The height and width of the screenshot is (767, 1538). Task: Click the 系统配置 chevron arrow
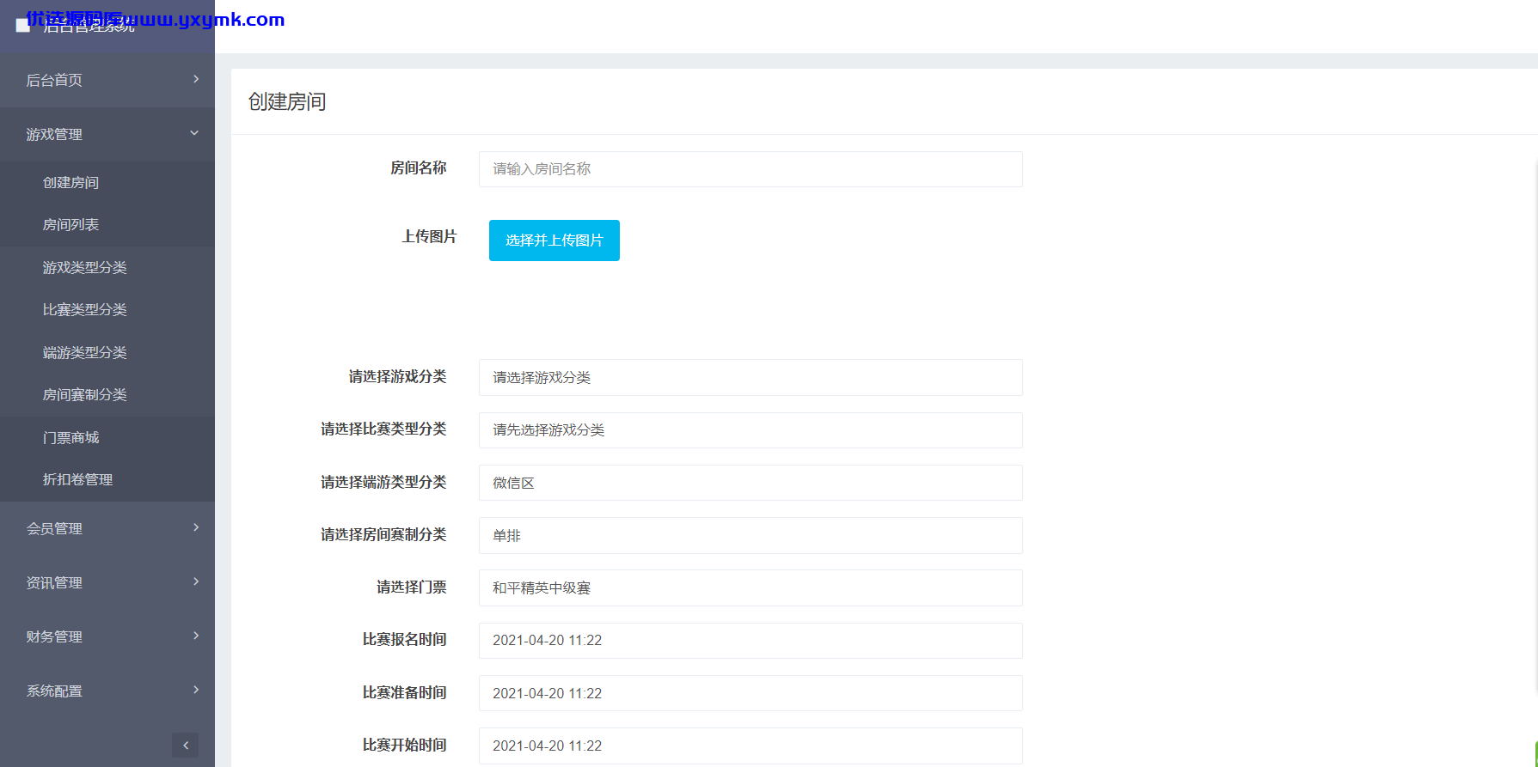coord(196,690)
